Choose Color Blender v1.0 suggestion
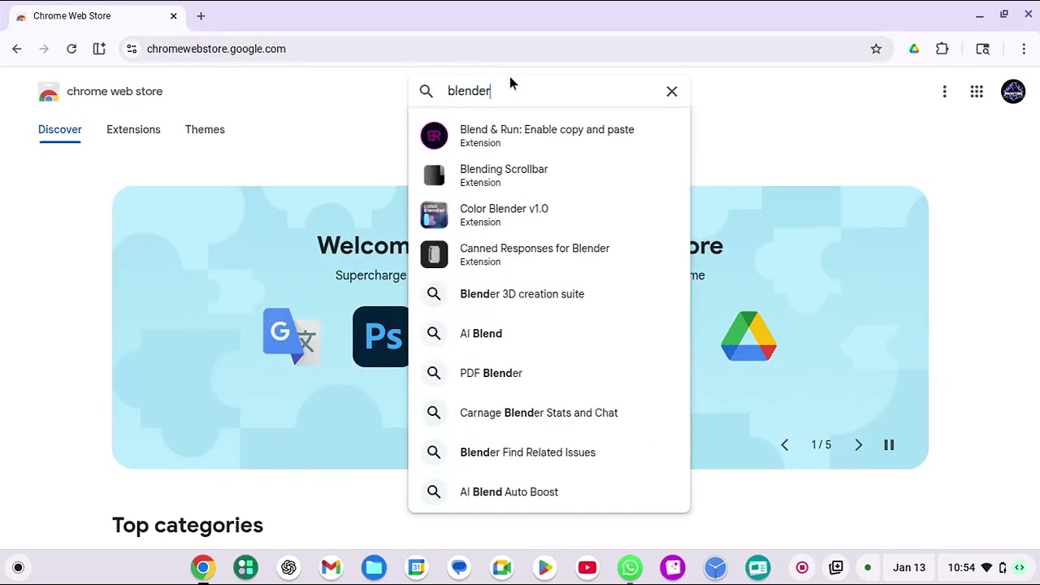 [x=549, y=215]
